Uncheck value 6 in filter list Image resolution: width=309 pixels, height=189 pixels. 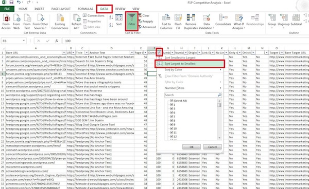tap(171, 112)
